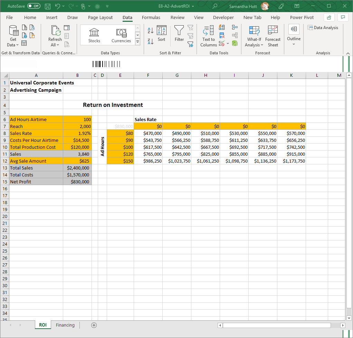Sort data ascending A to Z
353x338 pixels.
[151, 30]
